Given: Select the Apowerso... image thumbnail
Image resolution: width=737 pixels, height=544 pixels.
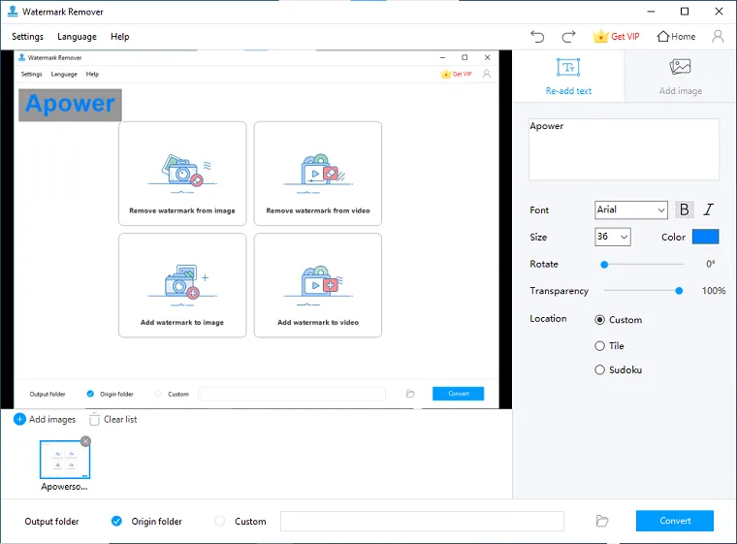Looking at the screenshot, I should pos(65,460).
